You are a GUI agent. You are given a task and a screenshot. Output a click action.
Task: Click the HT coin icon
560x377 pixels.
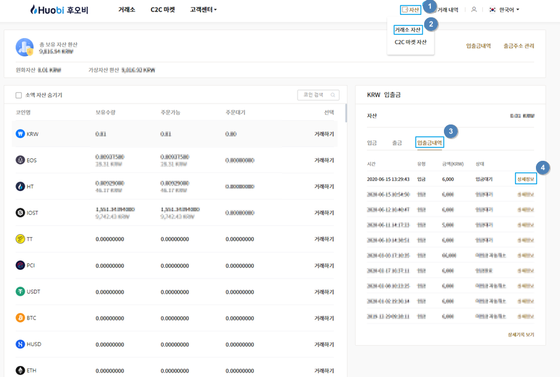pyautogui.click(x=20, y=187)
